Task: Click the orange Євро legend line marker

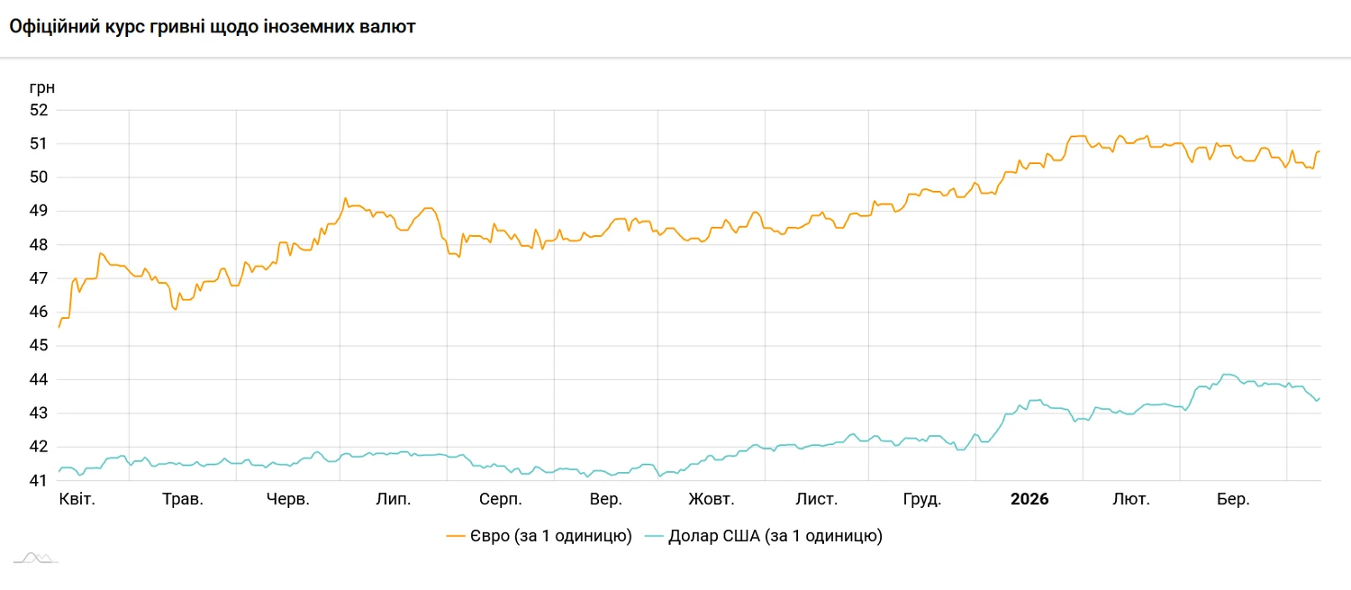Action: pos(456,537)
